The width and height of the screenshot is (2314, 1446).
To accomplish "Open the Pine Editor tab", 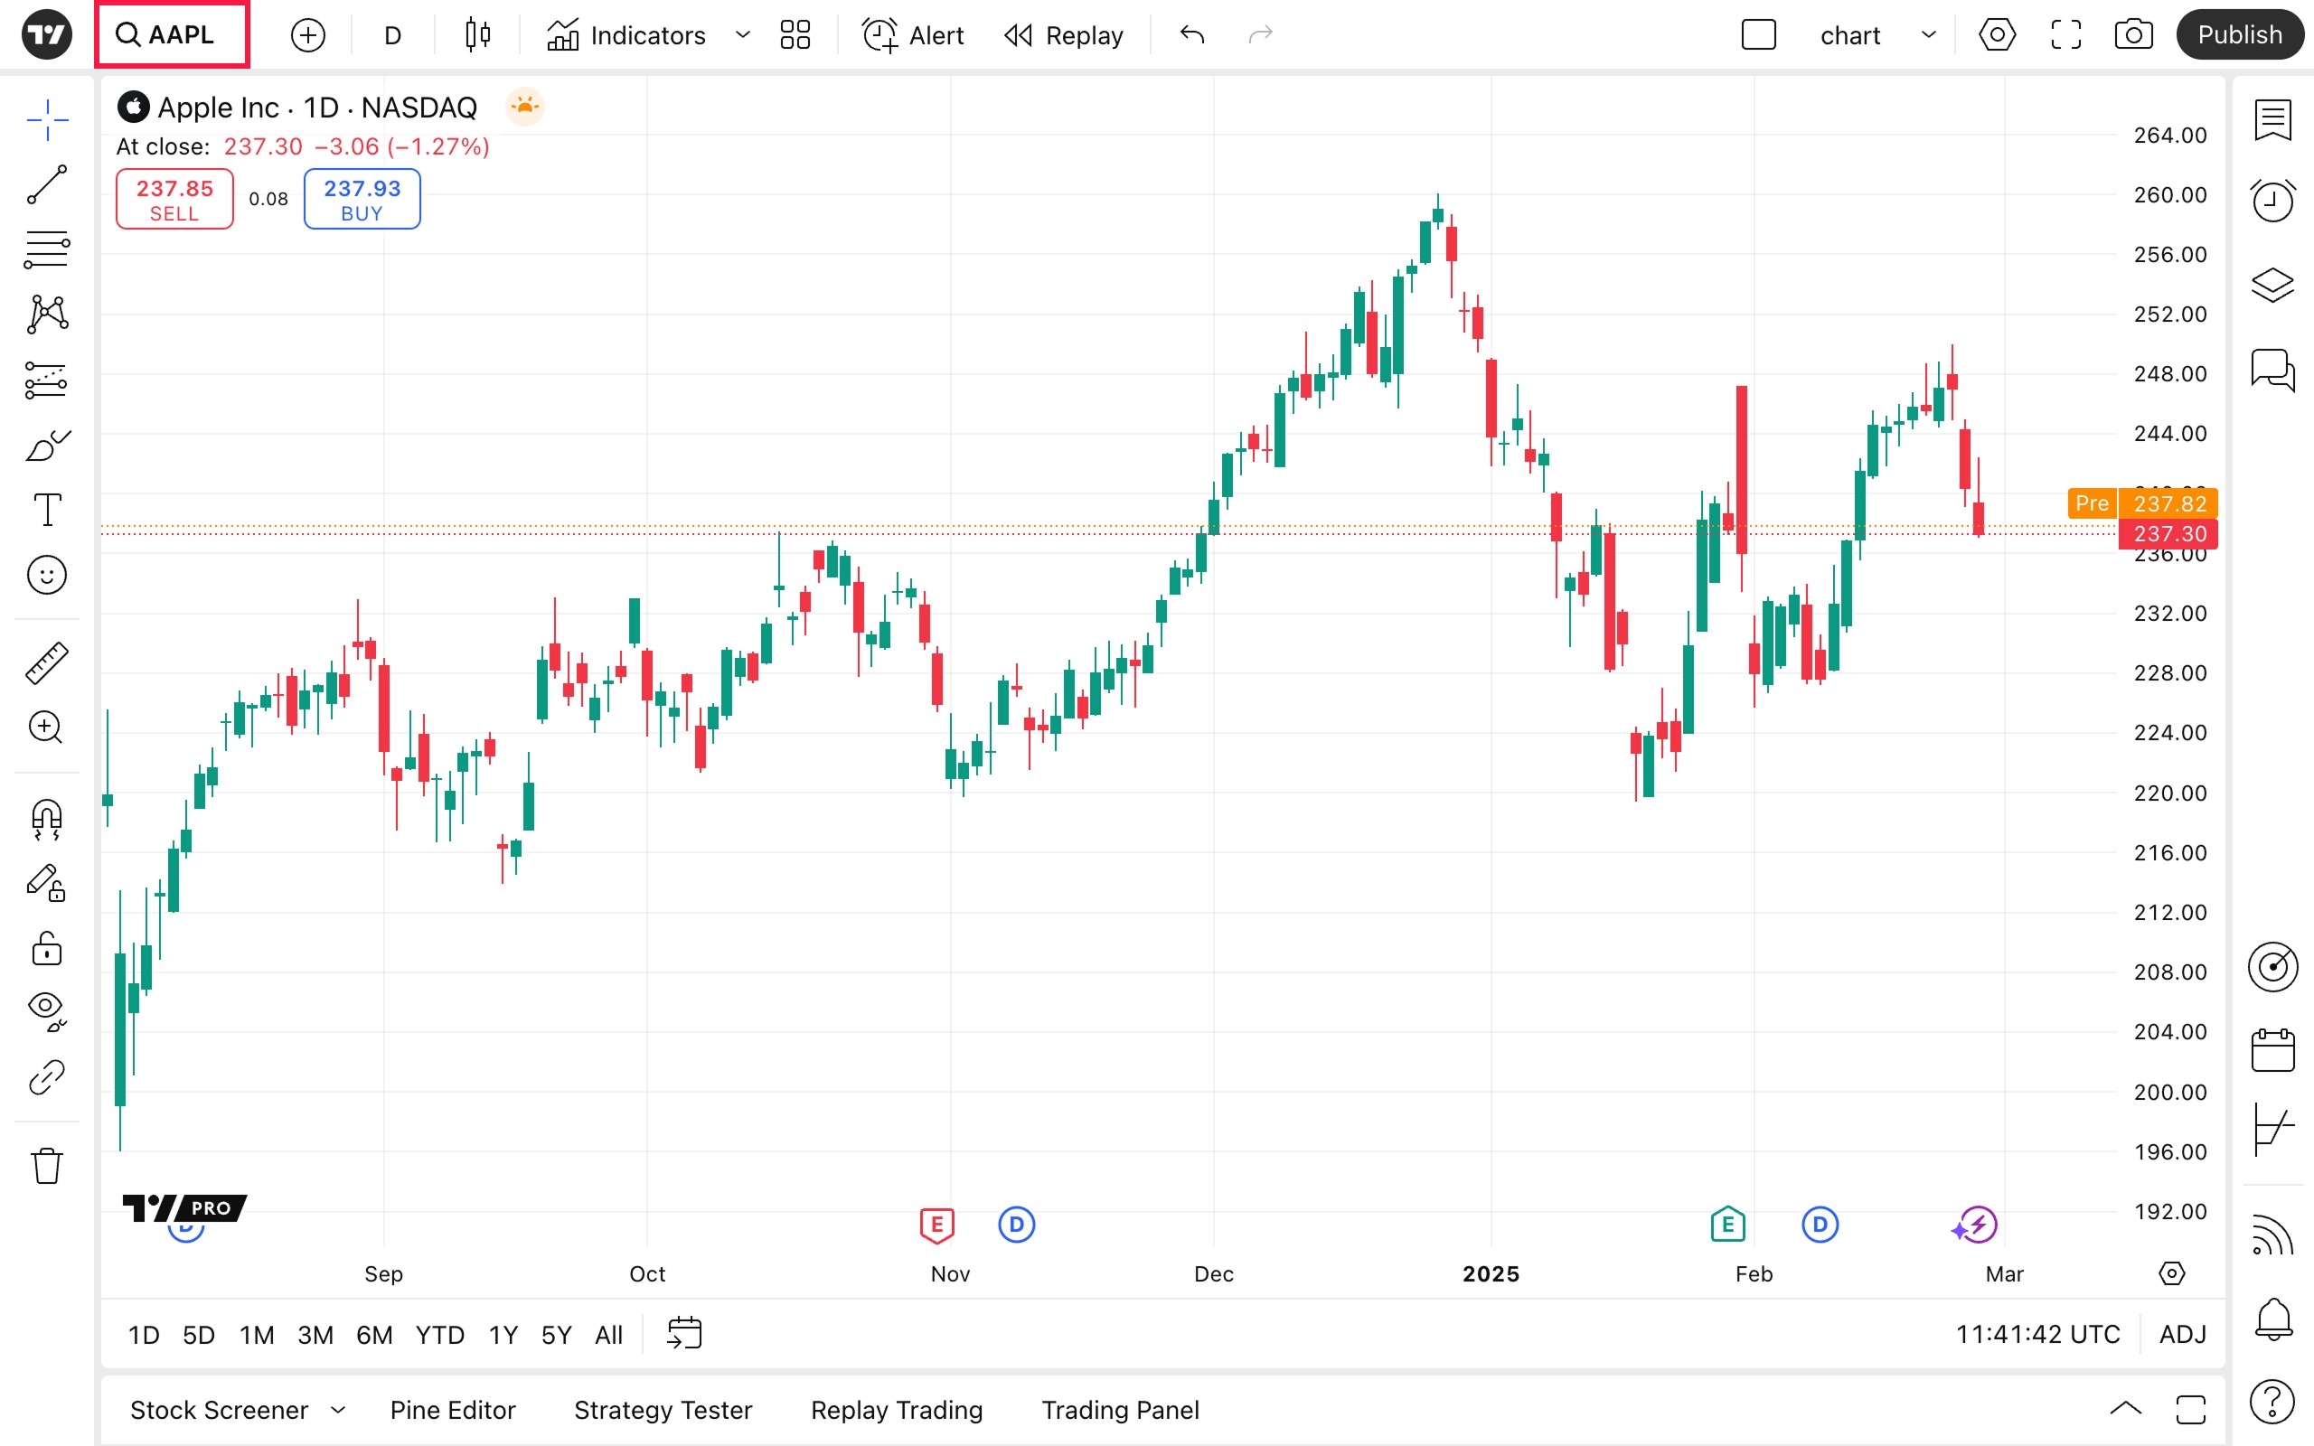I will [x=452, y=1410].
